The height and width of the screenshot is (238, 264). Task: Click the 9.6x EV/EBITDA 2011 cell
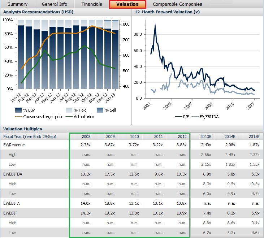[159, 174]
